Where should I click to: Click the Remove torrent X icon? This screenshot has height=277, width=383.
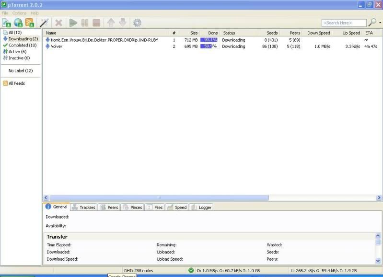click(x=58, y=23)
